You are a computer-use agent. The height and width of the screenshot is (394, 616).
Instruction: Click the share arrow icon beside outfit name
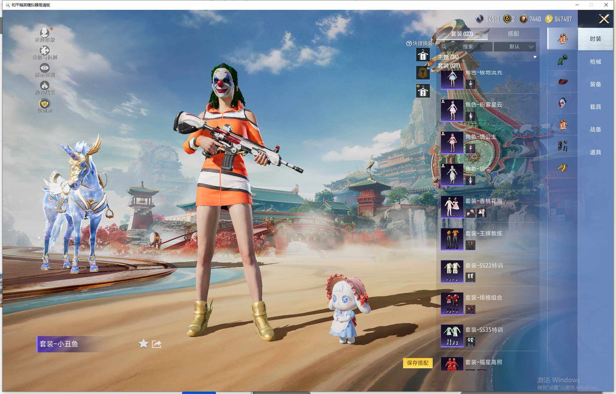157,344
